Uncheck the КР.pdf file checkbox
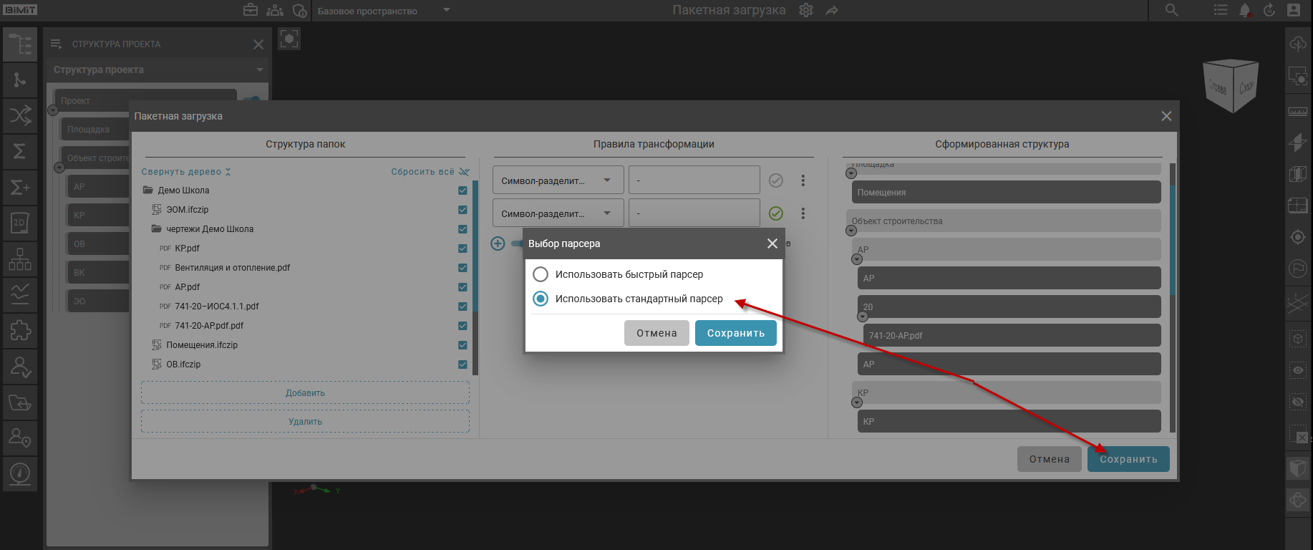The width and height of the screenshot is (1313, 550). point(462,249)
